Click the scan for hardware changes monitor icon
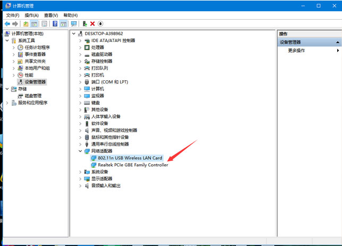The image size is (342, 246). click(73, 24)
